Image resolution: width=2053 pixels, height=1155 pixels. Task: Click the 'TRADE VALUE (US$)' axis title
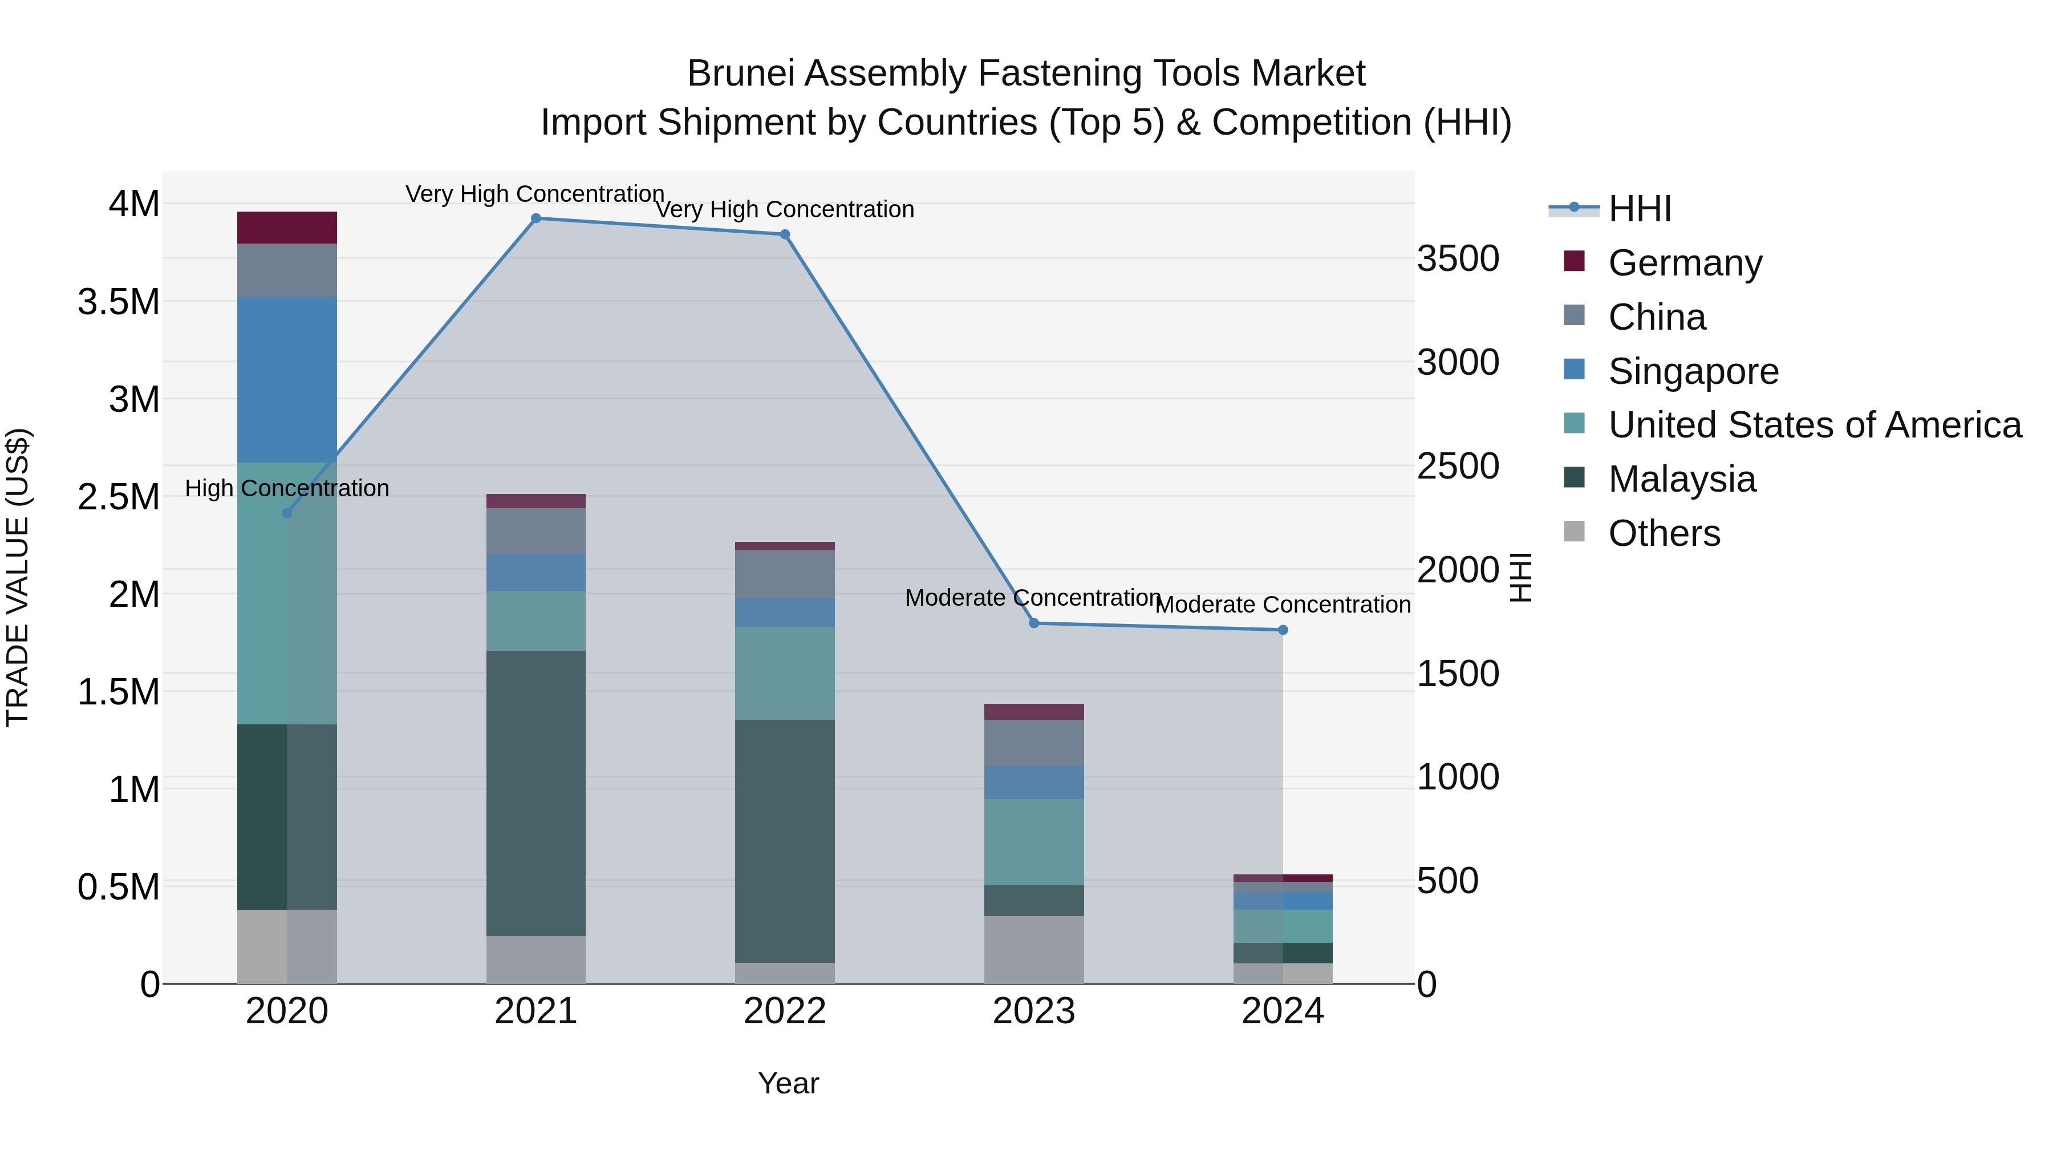tap(18, 577)
